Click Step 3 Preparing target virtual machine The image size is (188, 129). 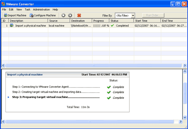click(x=56, y=97)
